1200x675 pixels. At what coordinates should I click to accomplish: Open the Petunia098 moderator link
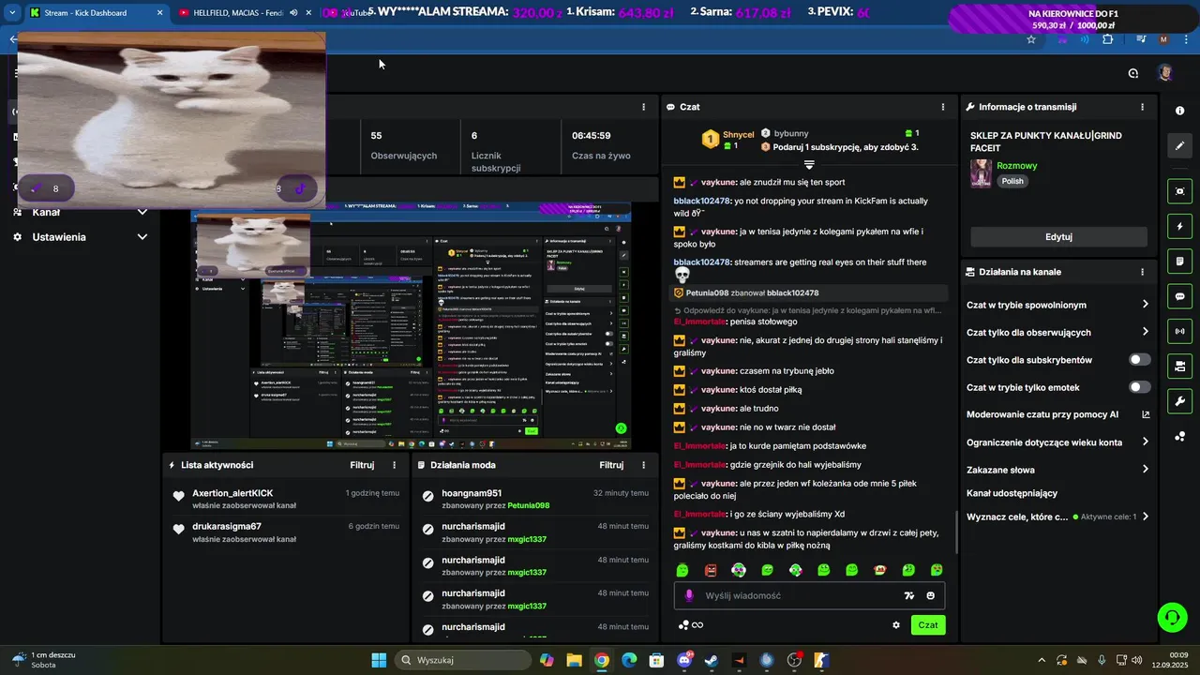[528, 505]
